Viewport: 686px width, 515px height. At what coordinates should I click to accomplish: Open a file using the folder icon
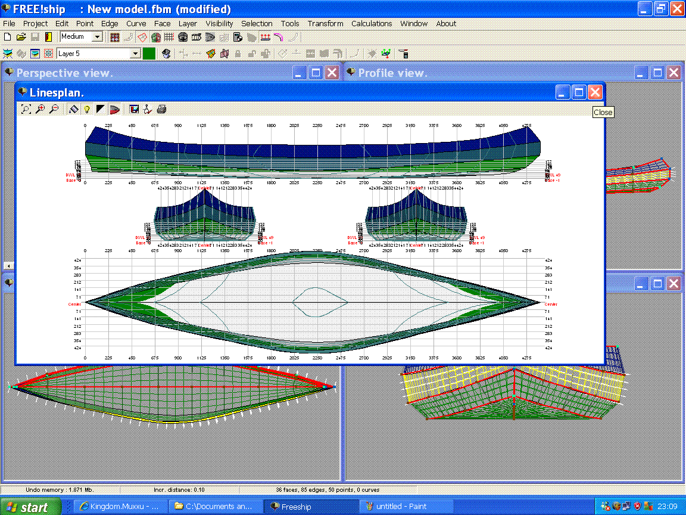coord(21,37)
